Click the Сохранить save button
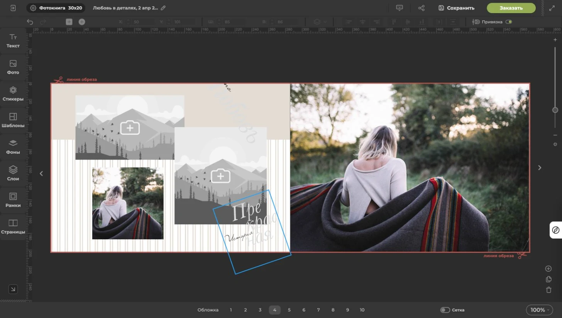This screenshot has width=562, height=318. pyautogui.click(x=457, y=8)
